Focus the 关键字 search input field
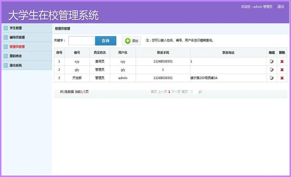 point(81,41)
